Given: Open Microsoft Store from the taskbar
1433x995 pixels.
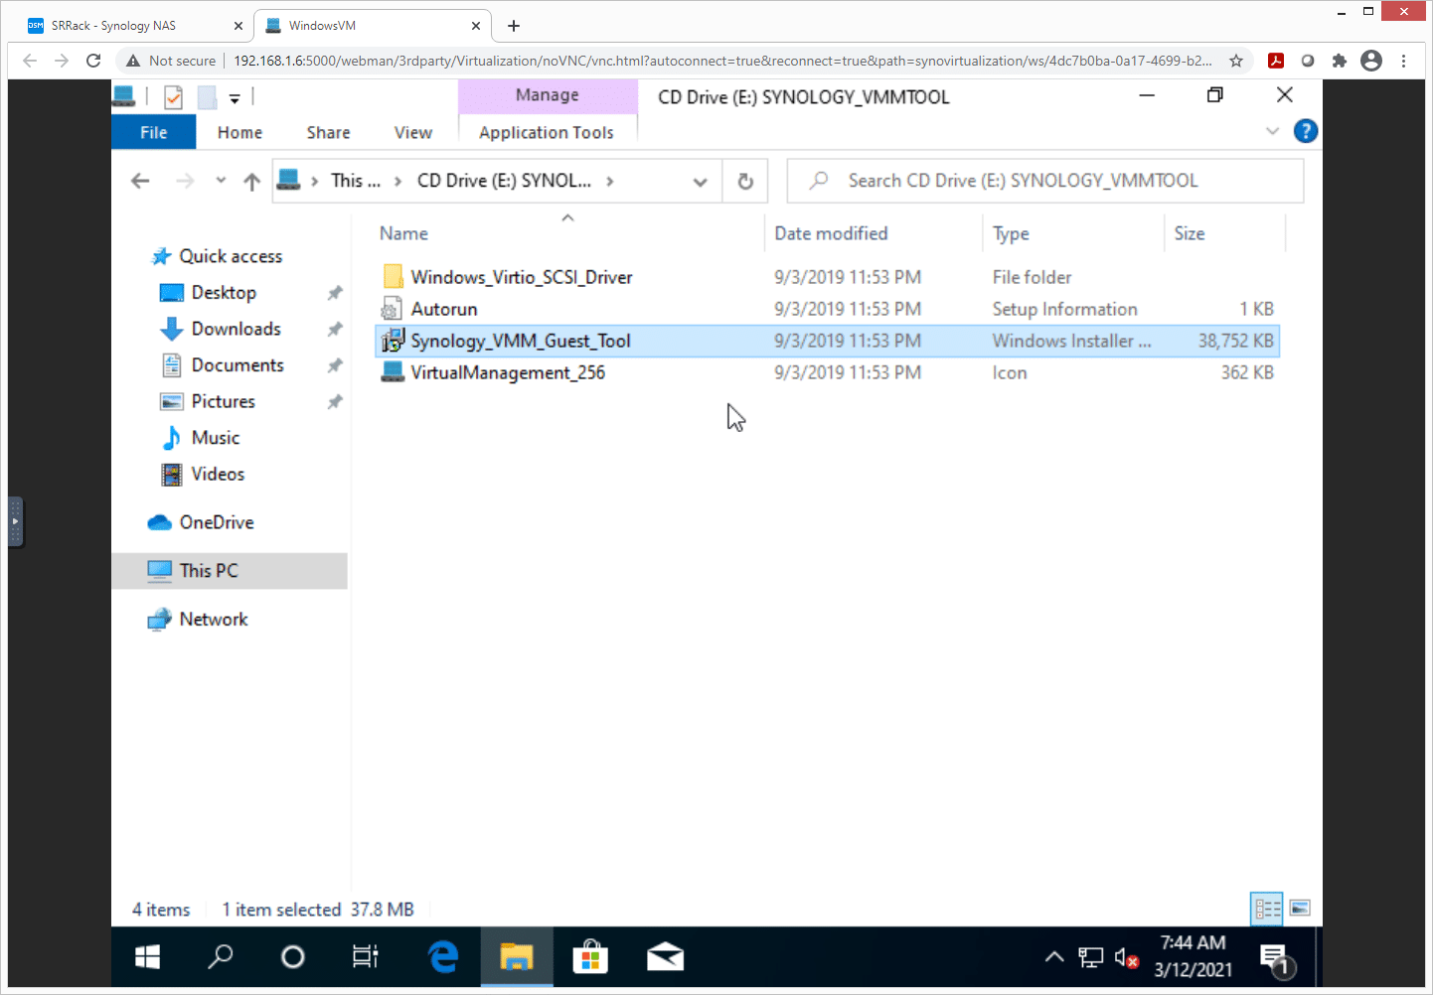Looking at the screenshot, I should click(590, 957).
